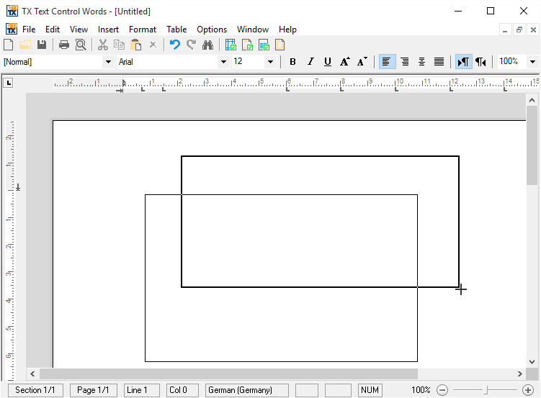Toggle Underline formatting
Screen dimensions: 541x398
[x=328, y=62]
